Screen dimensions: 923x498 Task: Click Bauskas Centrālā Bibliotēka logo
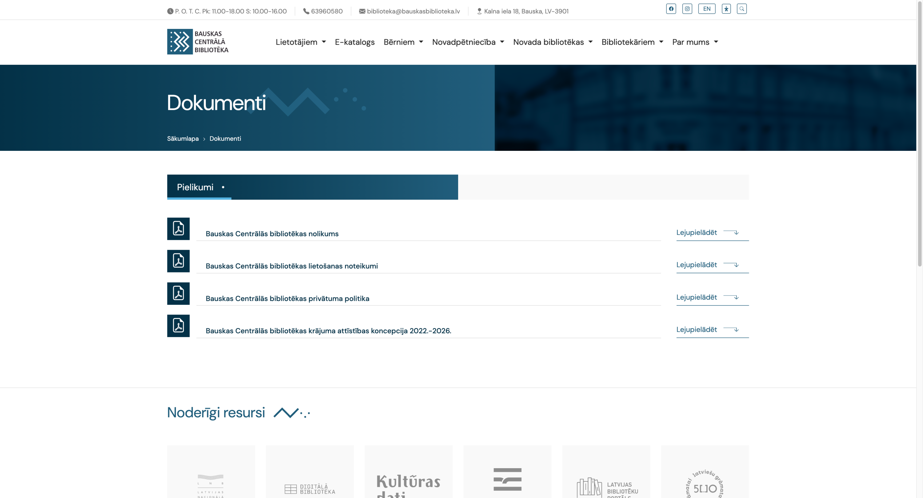[198, 42]
